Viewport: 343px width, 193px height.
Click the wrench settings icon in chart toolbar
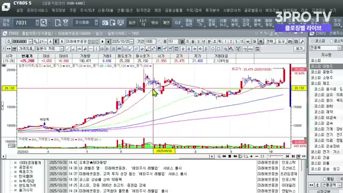(302, 41)
